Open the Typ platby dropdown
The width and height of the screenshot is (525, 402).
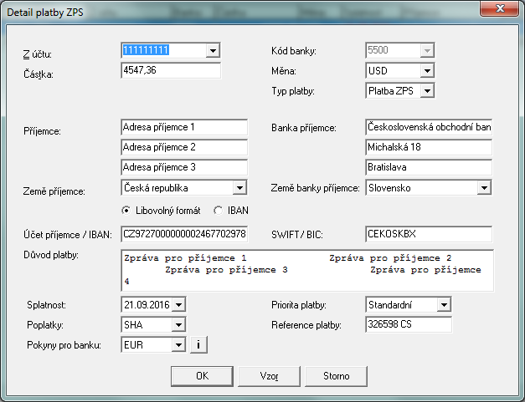click(427, 90)
